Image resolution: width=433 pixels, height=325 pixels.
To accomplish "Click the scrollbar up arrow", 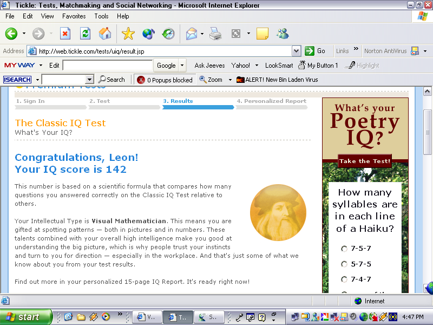I will click(427, 92).
